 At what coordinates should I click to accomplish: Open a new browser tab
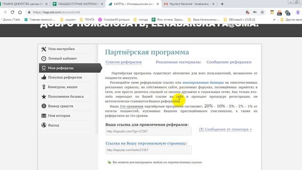[222, 4]
